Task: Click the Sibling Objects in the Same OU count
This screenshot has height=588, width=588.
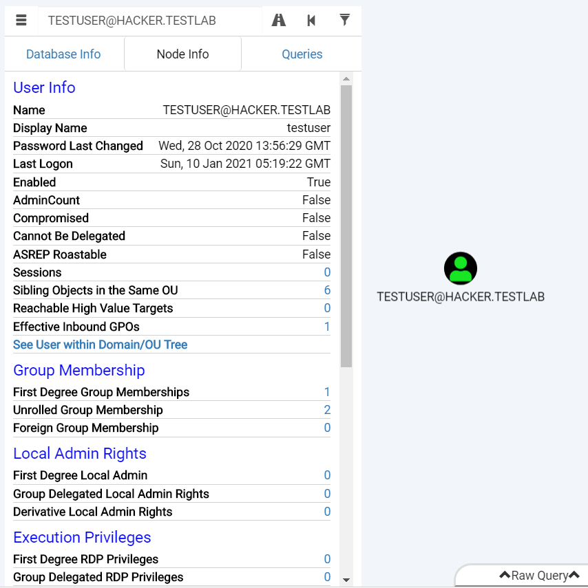Action: point(327,290)
